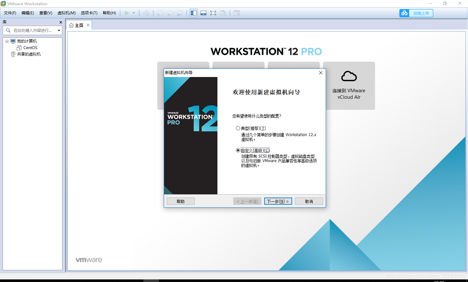The height and width of the screenshot is (282, 468).
Task: Select 我的计算机 in the library tree
Action: tap(27, 41)
